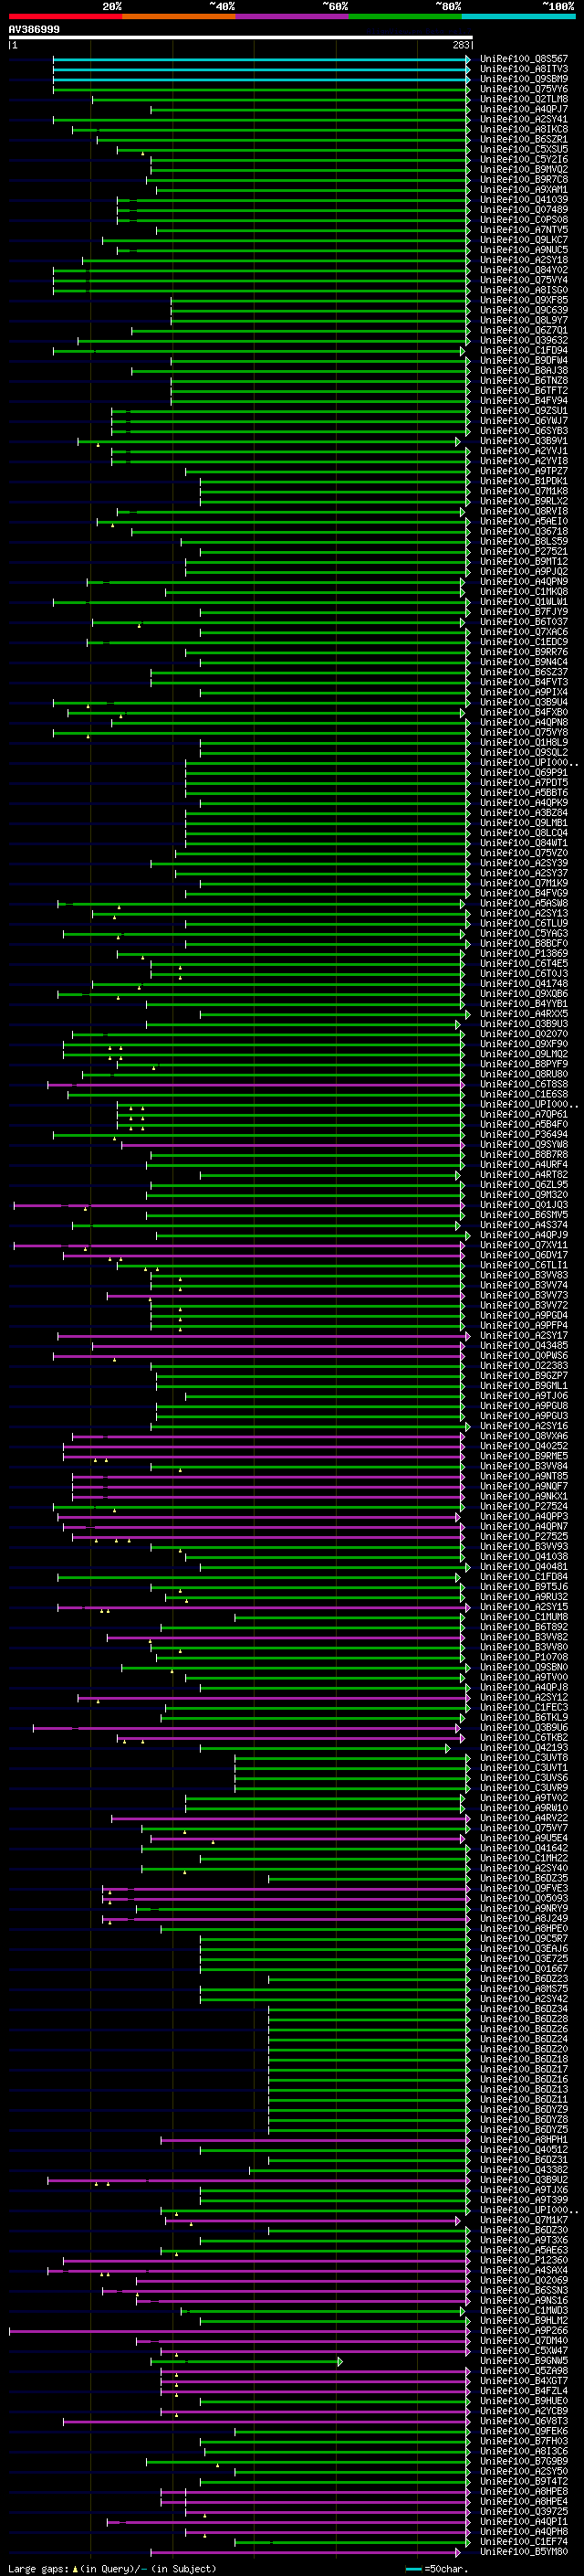This screenshot has width=584, height=2576.
Task: Click the short green alignment bar for B9GNW5
Action: click(246, 2361)
